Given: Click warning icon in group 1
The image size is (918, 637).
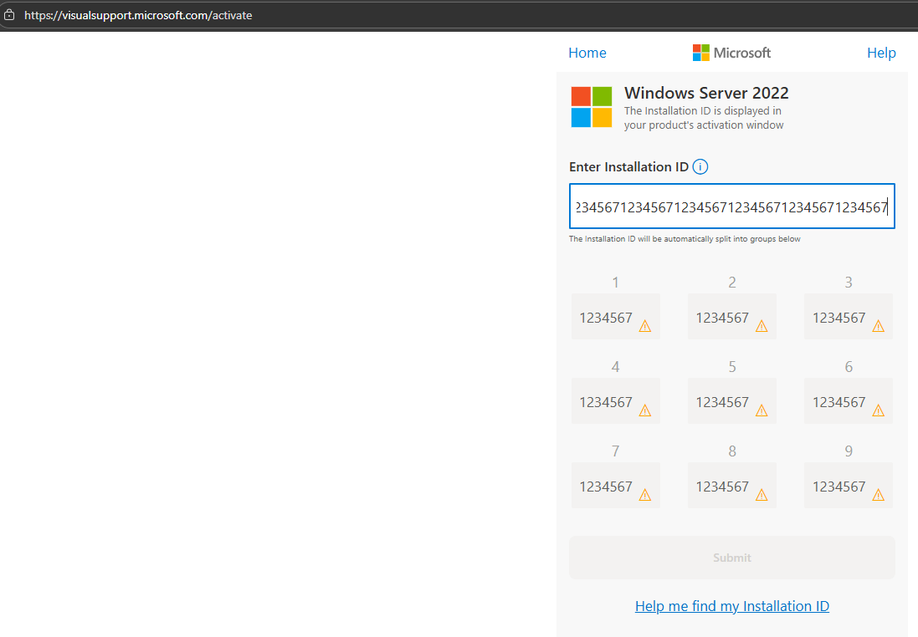Looking at the screenshot, I should [644, 326].
